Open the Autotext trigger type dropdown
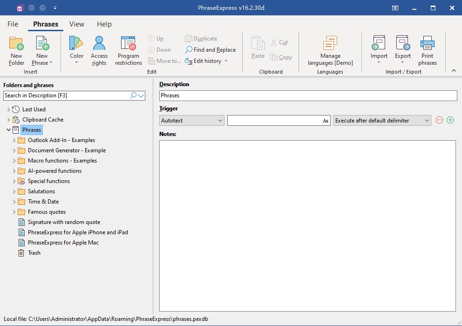 (191, 120)
